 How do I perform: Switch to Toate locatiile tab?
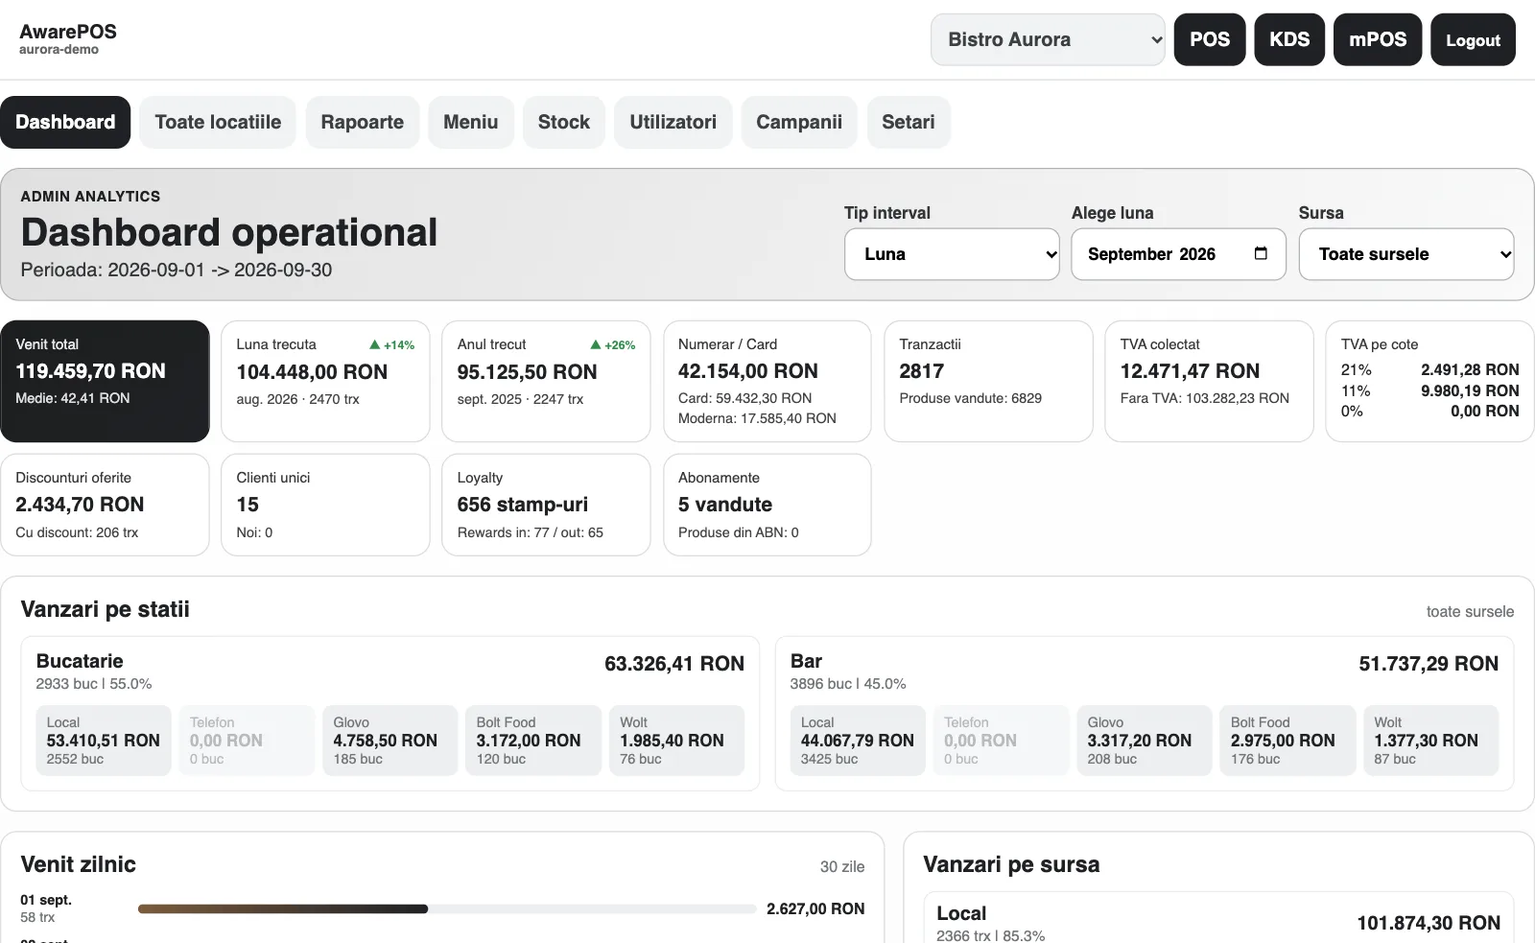coord(218,122)
